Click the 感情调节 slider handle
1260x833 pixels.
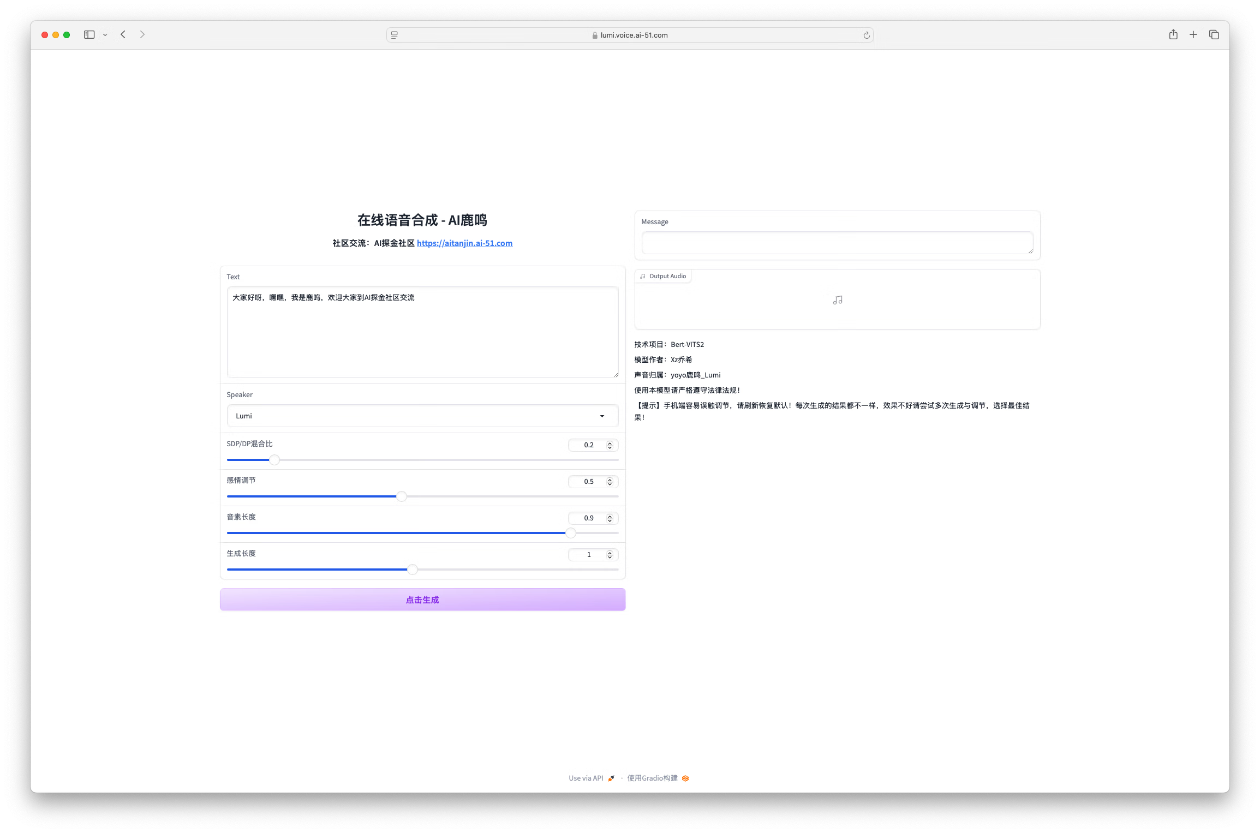(401, 496)
